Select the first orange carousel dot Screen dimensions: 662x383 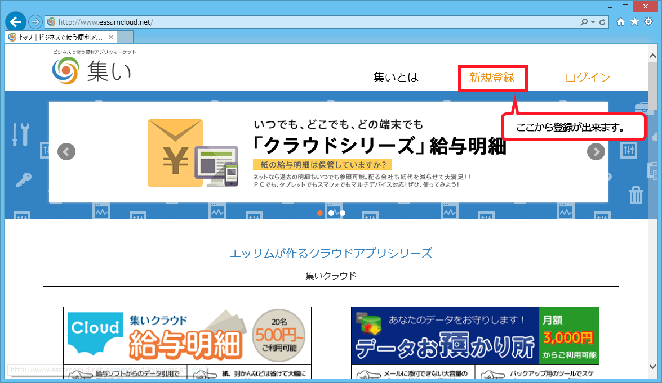tap(320, 213)
